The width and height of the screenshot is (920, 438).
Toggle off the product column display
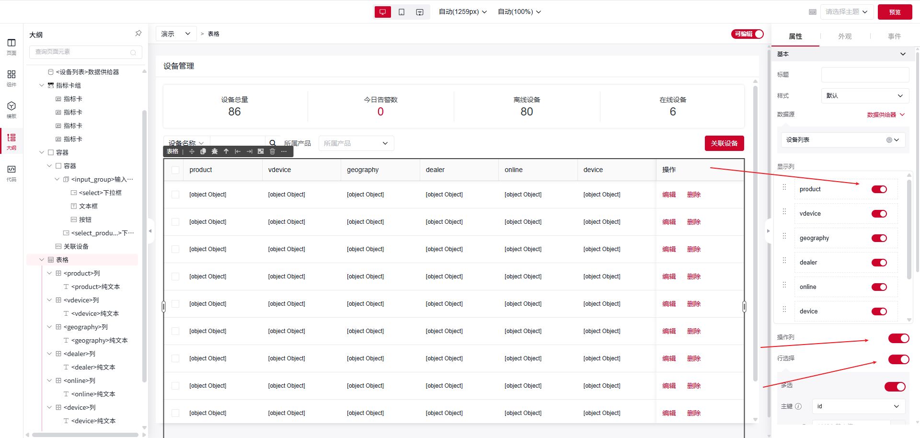click(x=879, y=189)
